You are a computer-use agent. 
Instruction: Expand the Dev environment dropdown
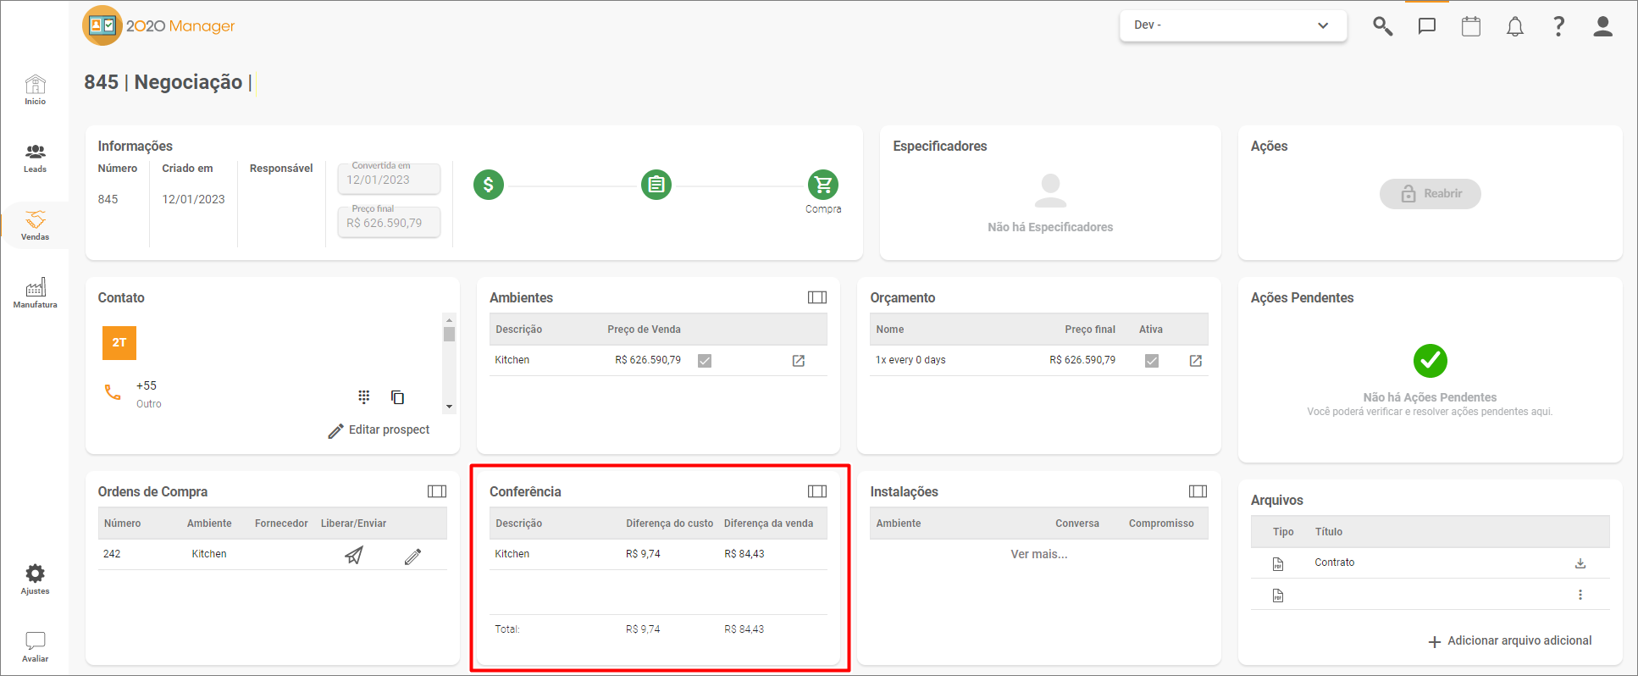[x=1233, y=25]
